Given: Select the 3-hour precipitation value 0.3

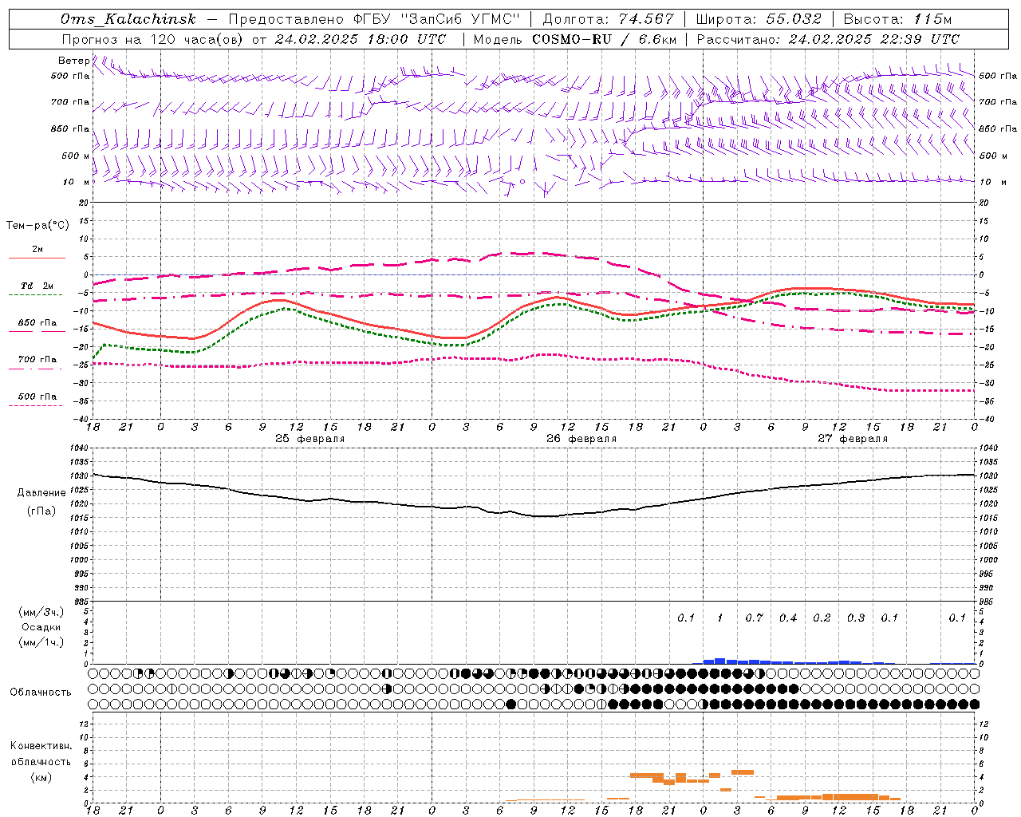Looking at the screenshot, I should pos(856,618).
